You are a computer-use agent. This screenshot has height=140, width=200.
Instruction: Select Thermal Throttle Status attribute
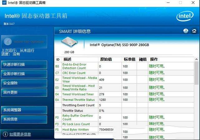pos(78,100)
